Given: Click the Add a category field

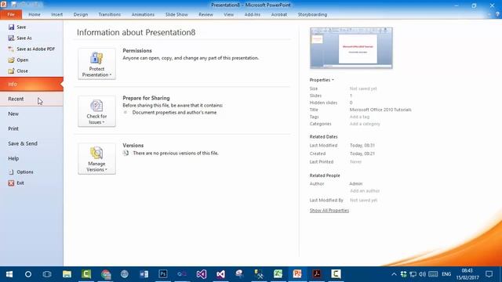Looking at the screenshot, I should coord(365,124).
